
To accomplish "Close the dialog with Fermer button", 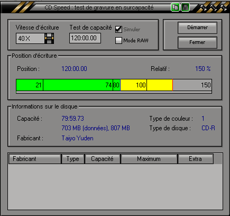I will [x=197, y=42].
